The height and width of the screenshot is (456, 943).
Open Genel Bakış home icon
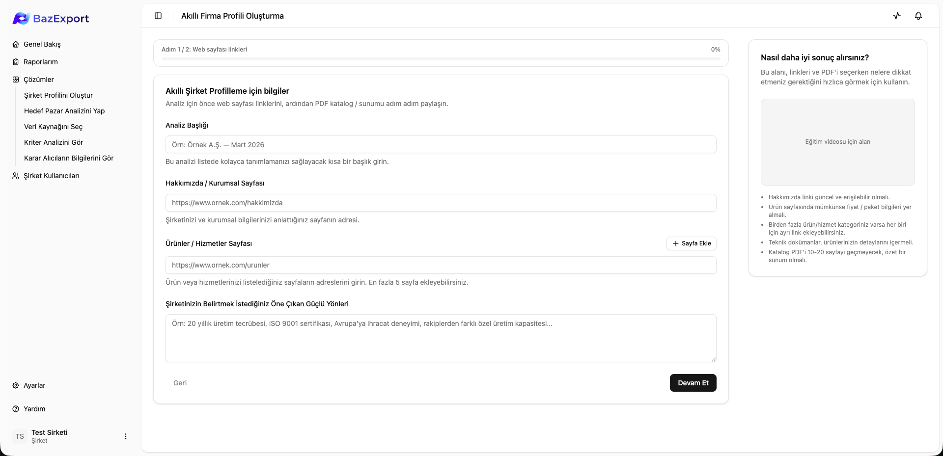[x=16, y=44]
